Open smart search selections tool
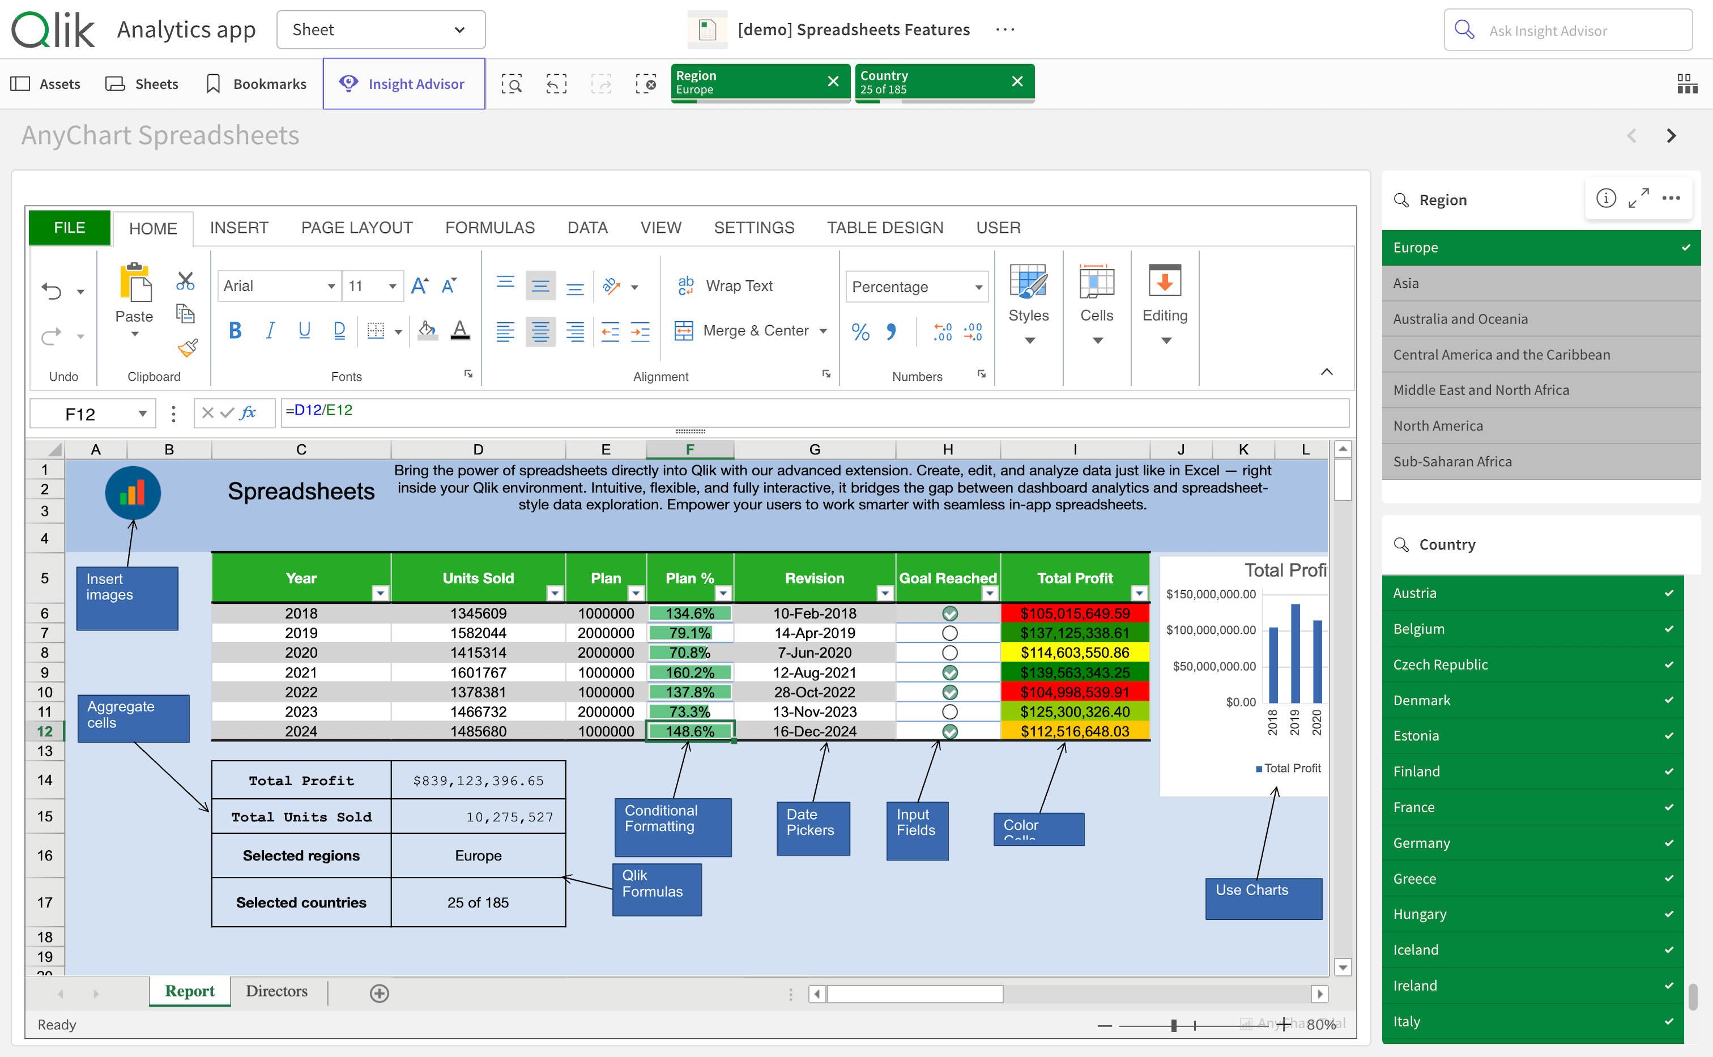Screen dimensions: 1713x1057 512,83
